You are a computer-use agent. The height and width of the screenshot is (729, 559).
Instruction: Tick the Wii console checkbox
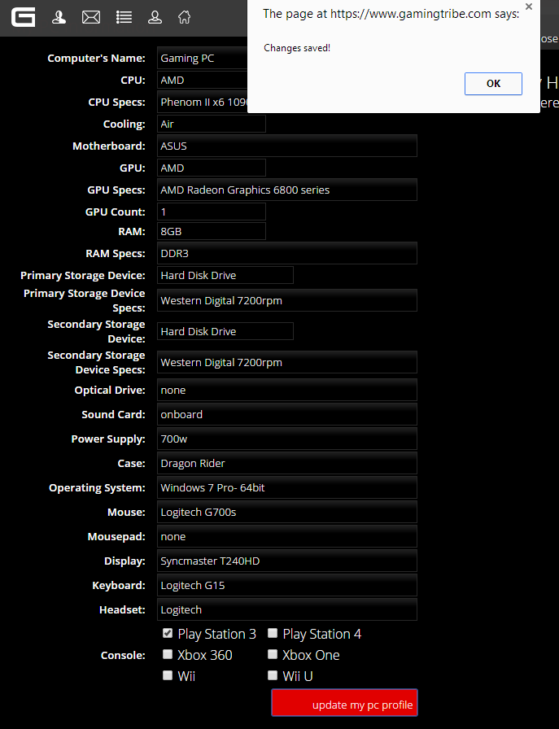click(168, 675)
